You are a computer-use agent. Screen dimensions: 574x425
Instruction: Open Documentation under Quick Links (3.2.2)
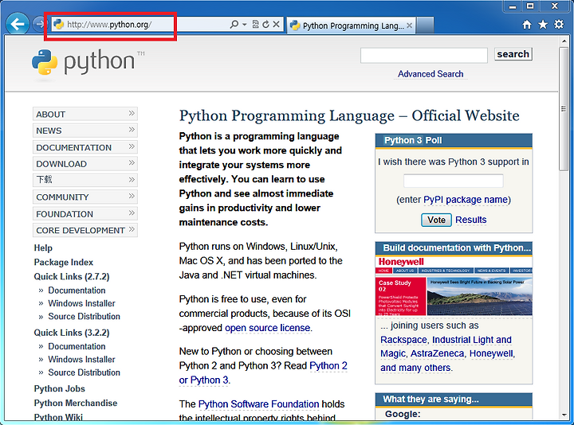(x=77, y=346)
